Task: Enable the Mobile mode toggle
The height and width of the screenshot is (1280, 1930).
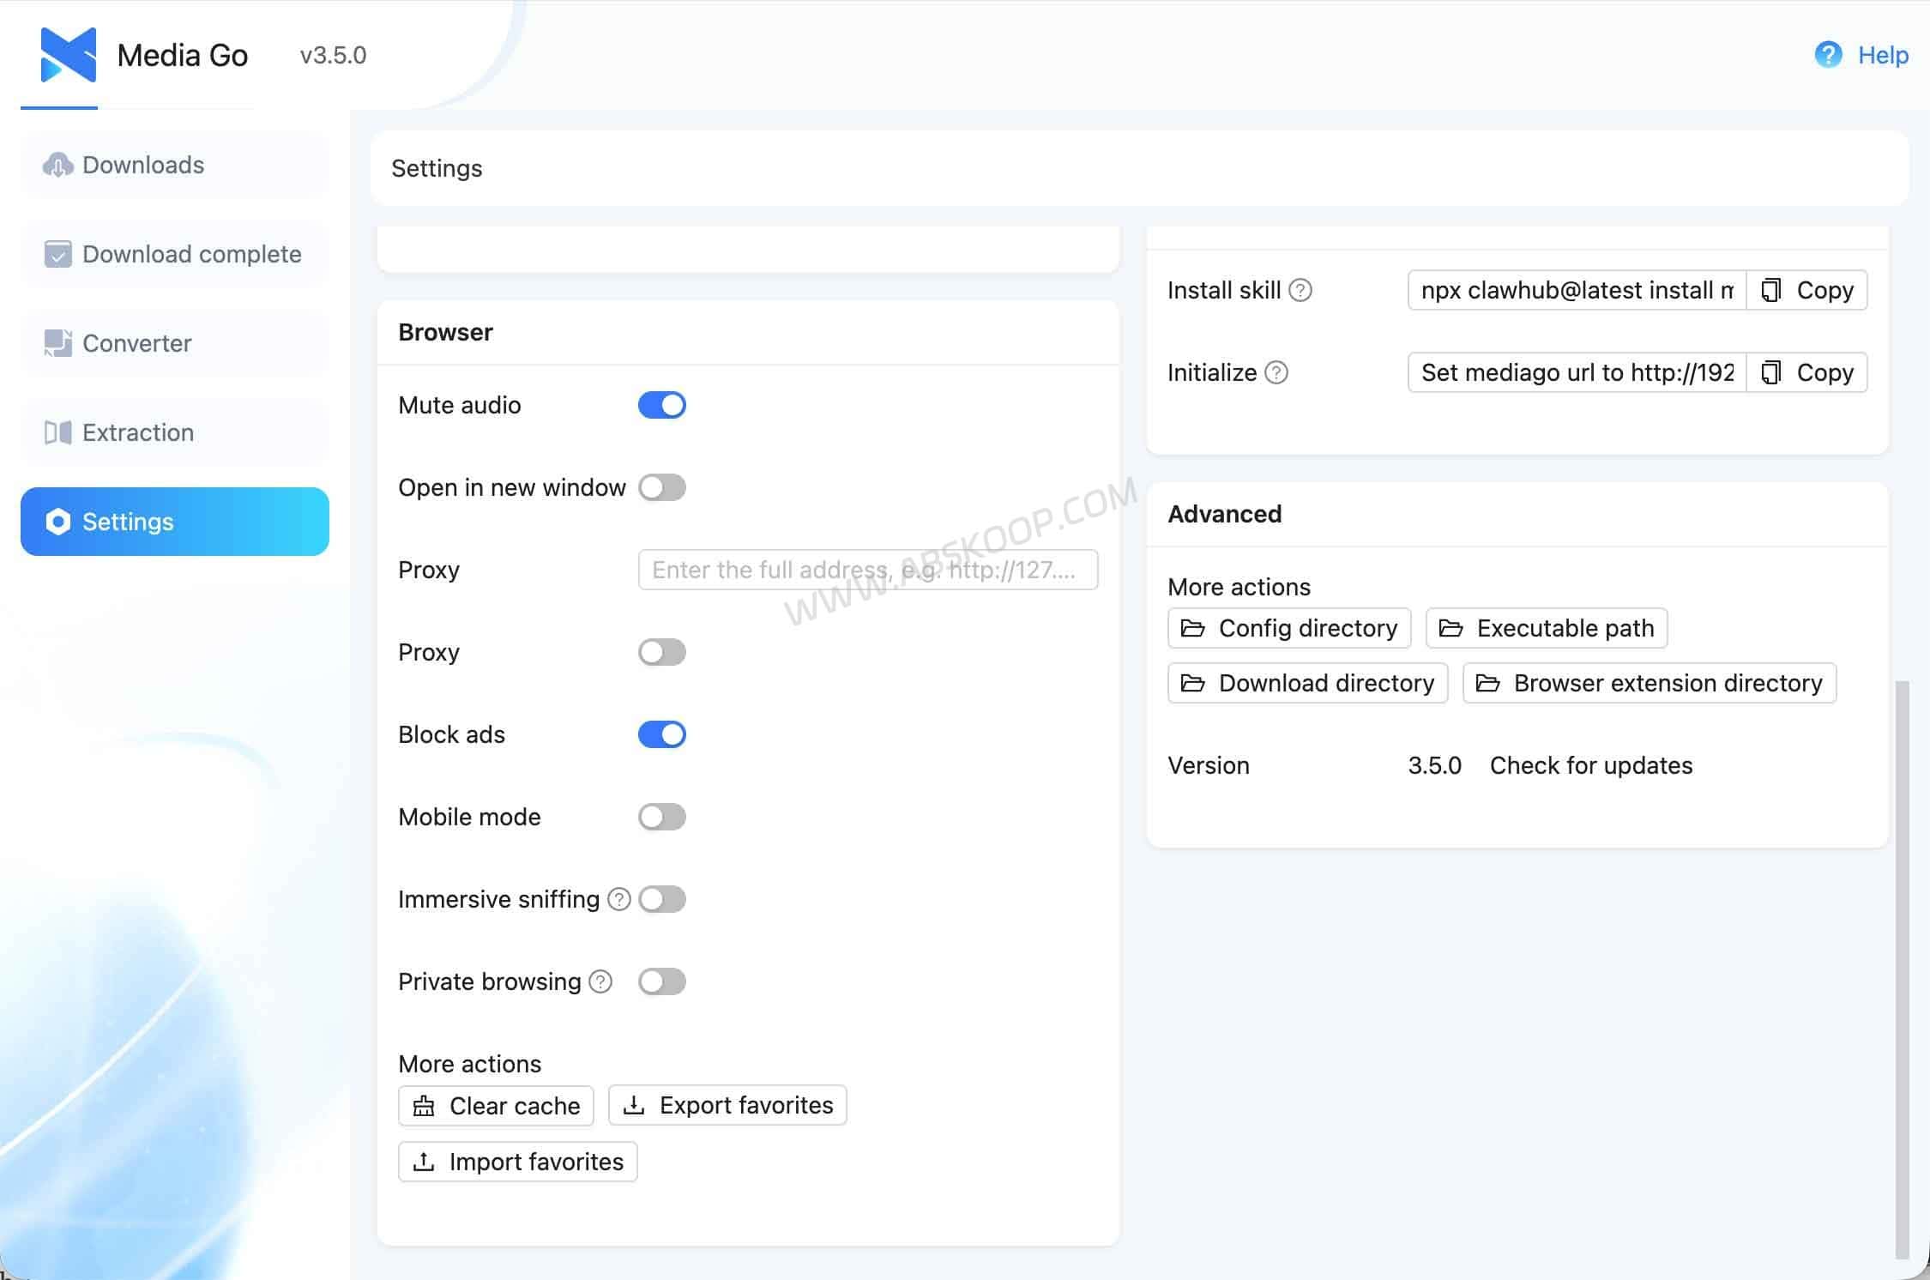Action: click(x=662, y=817)
